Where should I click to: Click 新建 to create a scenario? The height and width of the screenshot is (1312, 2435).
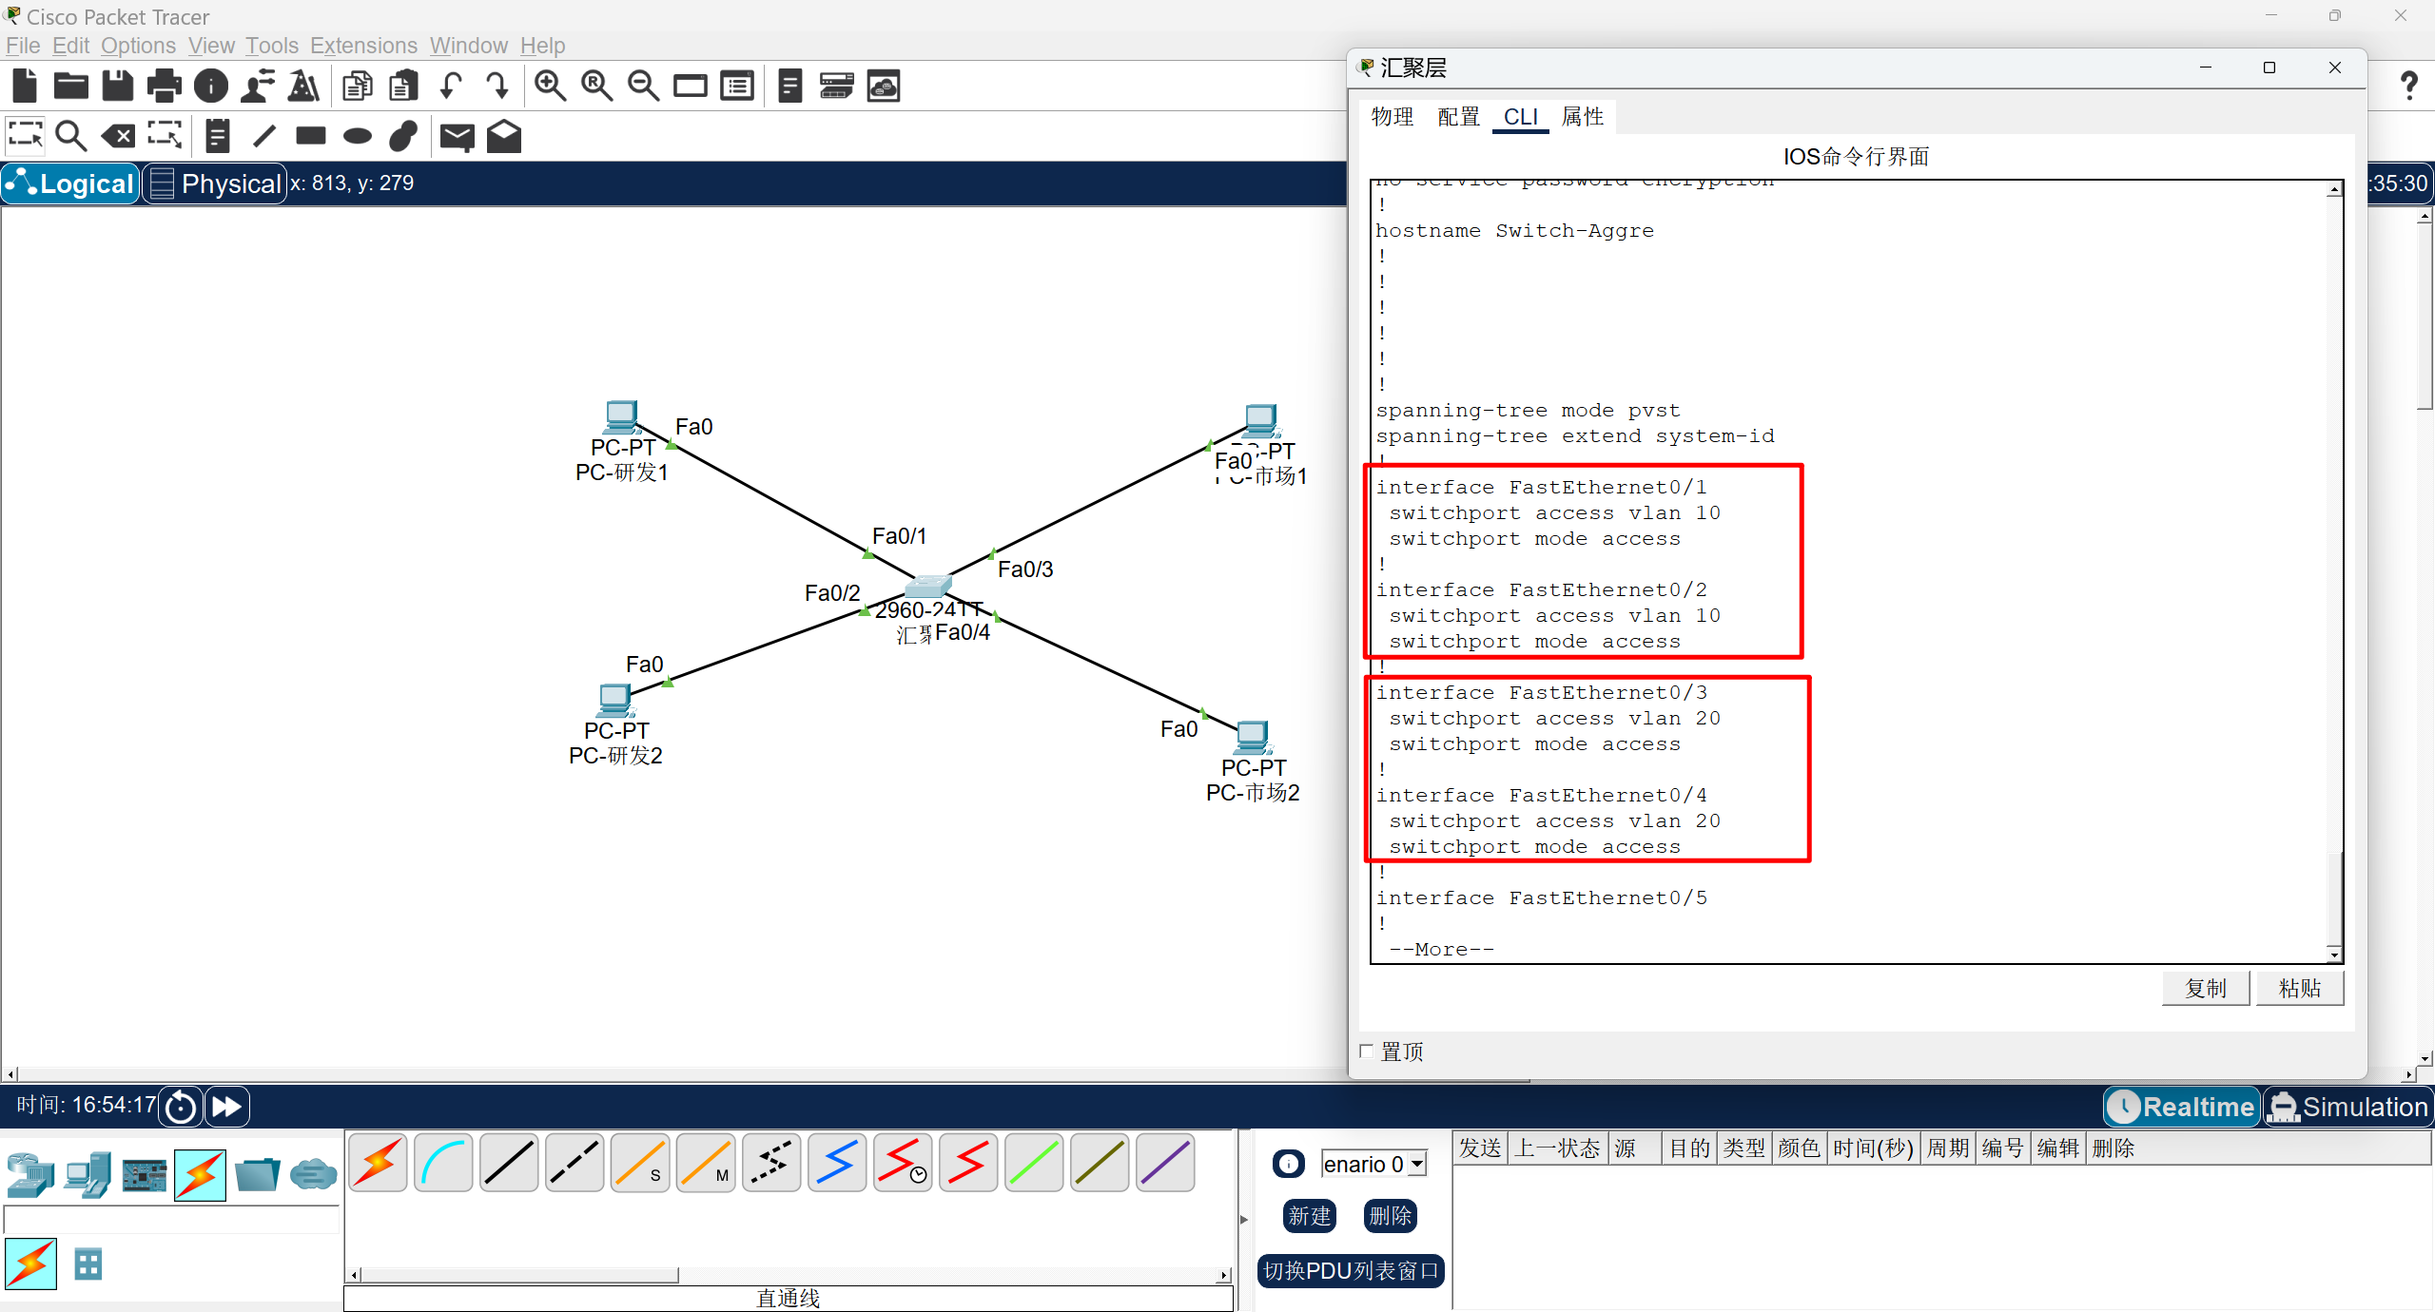click(1310, 1216)
